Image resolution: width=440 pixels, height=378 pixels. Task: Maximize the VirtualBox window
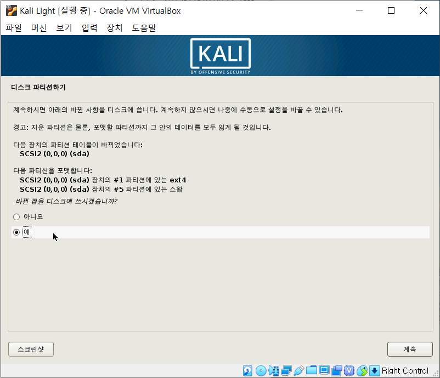click(391, 10)
